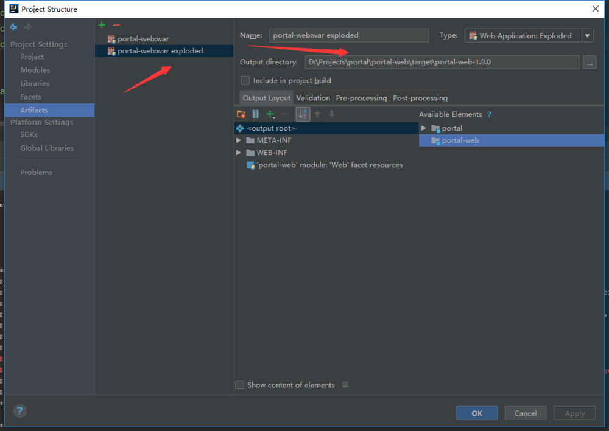This screenshot has height=431, width=609.
Task: Switch to Post-processing tab
Action: coord(420,98)
